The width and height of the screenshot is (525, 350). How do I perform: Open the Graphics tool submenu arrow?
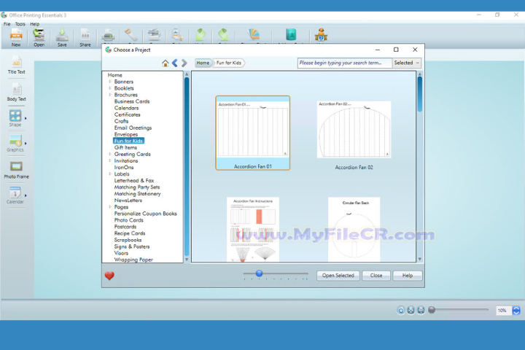[26, 144]
